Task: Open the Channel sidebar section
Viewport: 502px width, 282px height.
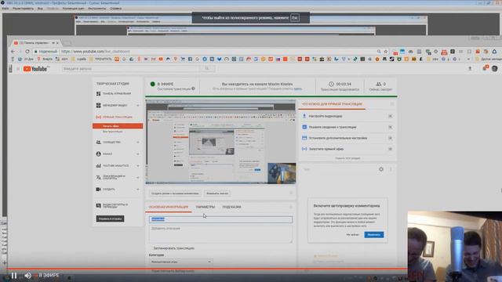Action: point(104,154)
